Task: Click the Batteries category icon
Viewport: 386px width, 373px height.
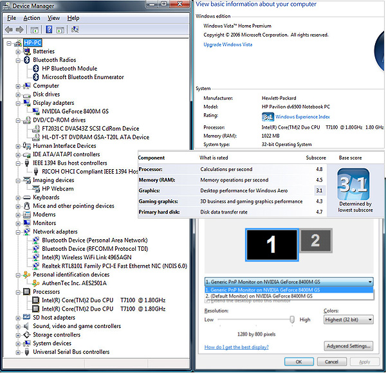Action: click(27, 51)
